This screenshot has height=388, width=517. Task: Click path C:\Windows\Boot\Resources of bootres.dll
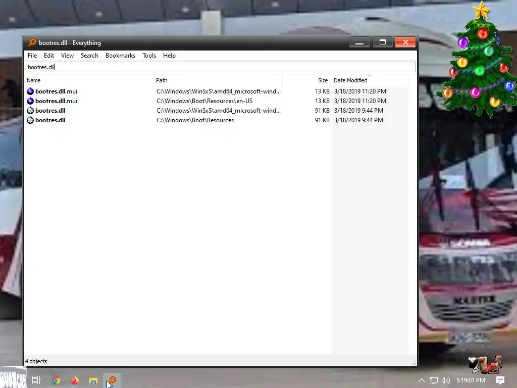click(195, 120)
